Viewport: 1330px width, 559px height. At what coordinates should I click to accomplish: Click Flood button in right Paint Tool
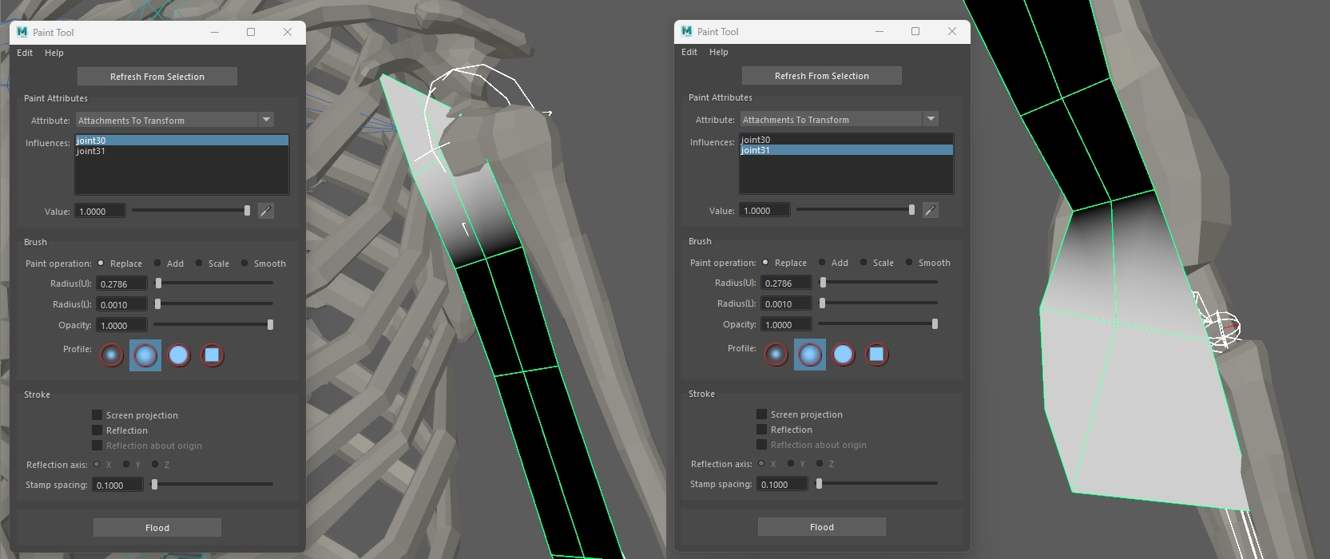tap(822, 527)
